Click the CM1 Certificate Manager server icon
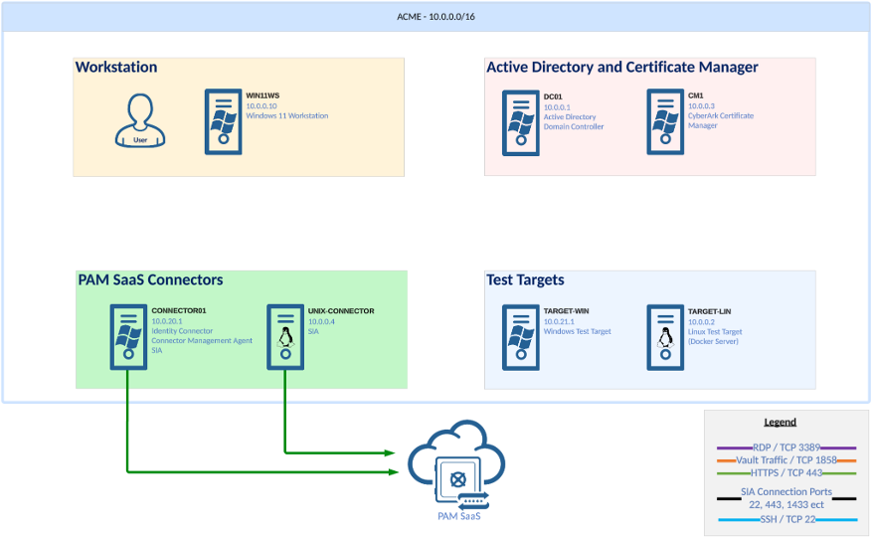 coord(665,121)
